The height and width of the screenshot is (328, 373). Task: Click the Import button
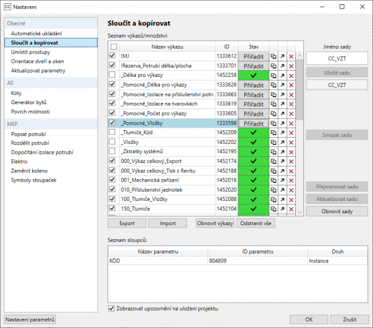168,223
